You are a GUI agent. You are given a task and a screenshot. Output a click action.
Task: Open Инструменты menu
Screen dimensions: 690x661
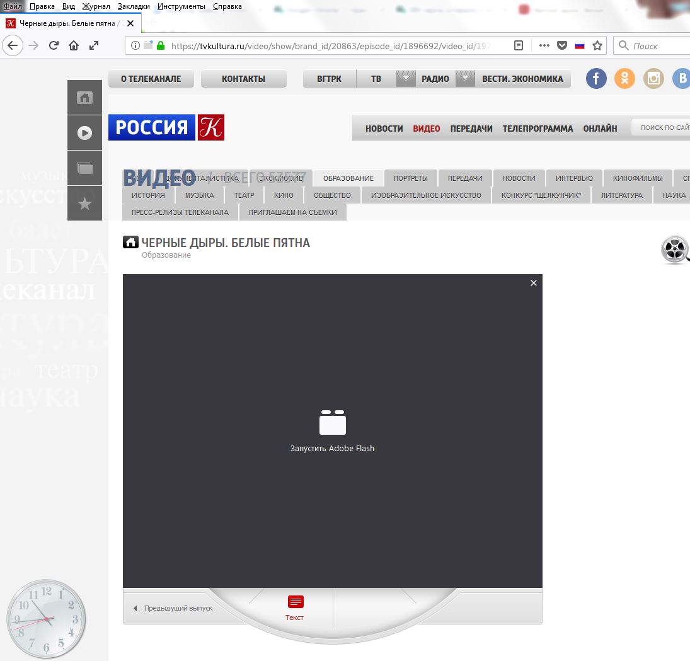point(181,6)
